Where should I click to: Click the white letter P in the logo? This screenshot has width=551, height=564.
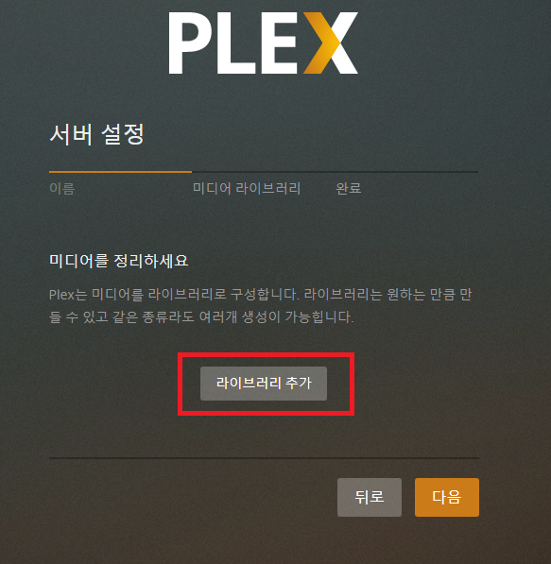(188, 43)
